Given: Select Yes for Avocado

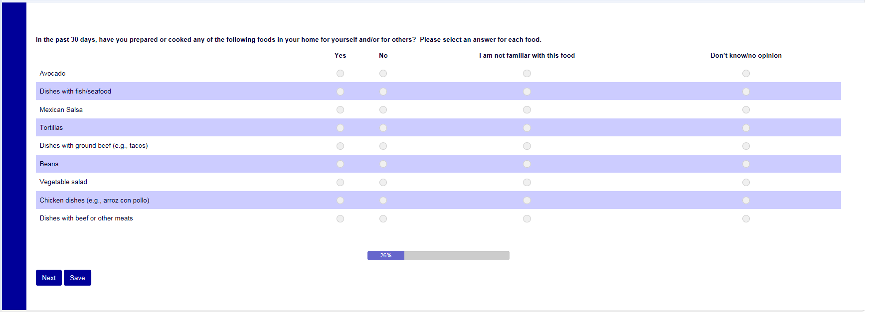Looking at the screenshot, I should [x=340, y=74].
